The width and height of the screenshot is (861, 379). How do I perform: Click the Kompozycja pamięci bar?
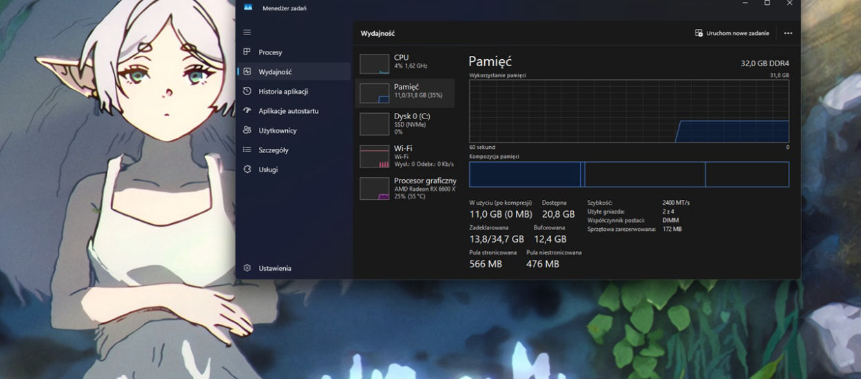629,174
